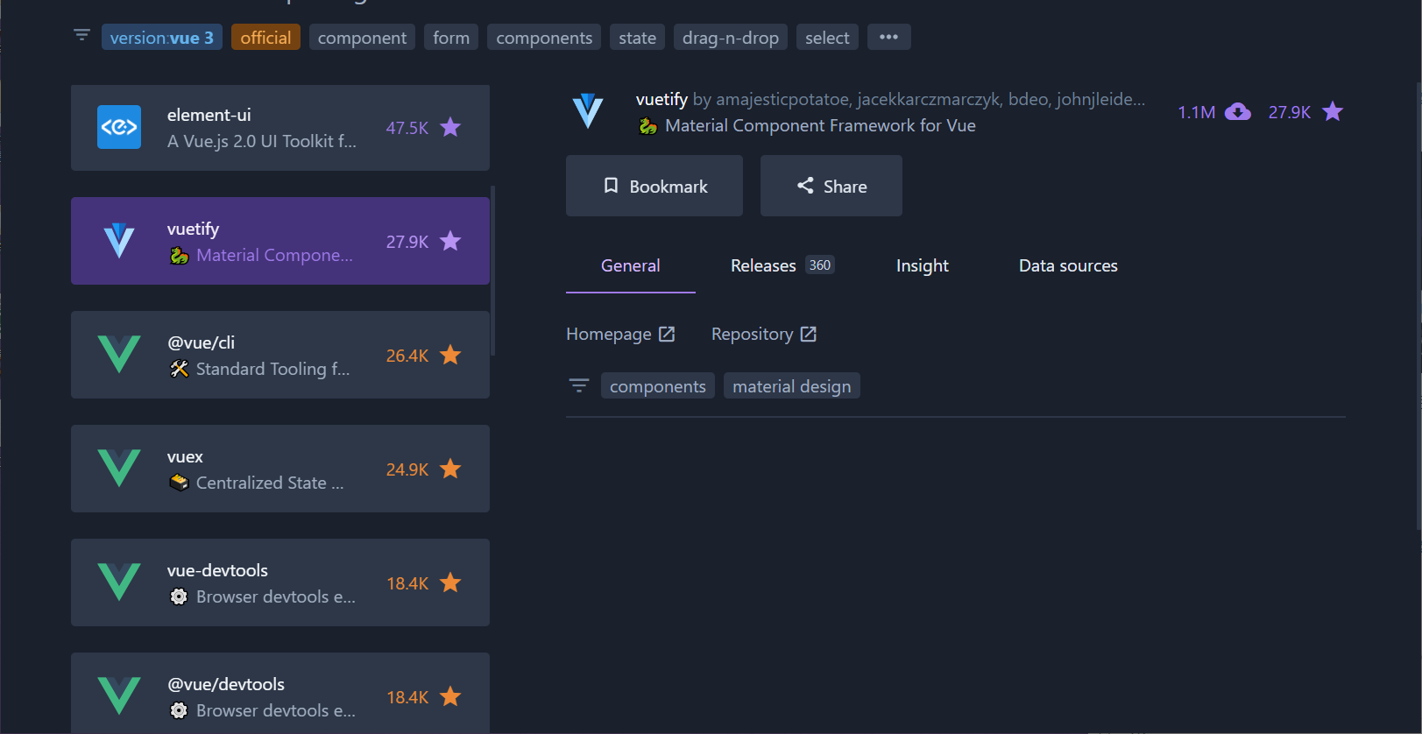Click the 27.9K stars count in details
Screen dimensions: 1422x734
pos(1290,112)
